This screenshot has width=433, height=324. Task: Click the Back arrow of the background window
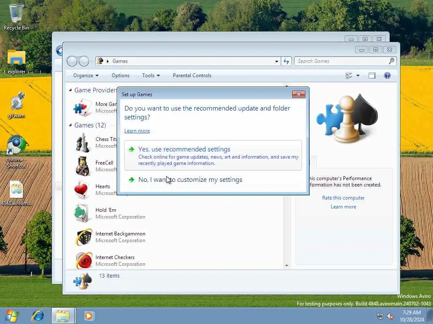[59, 51]
